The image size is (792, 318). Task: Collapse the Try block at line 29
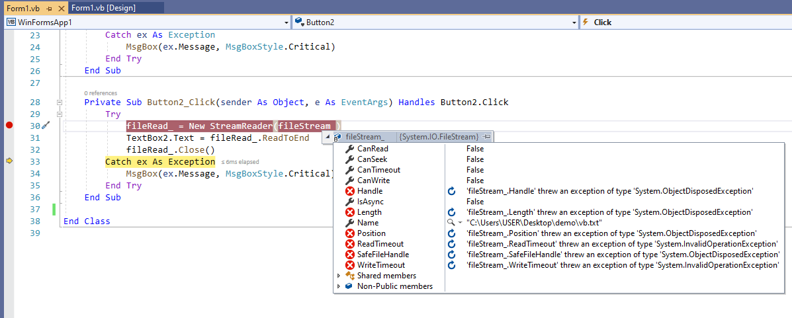[60, 114]
